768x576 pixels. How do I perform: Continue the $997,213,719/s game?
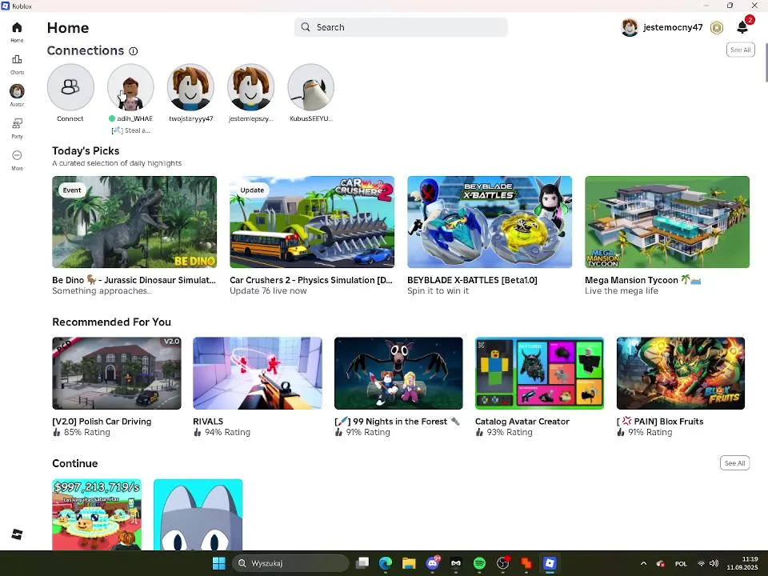[x=97, y=514]
